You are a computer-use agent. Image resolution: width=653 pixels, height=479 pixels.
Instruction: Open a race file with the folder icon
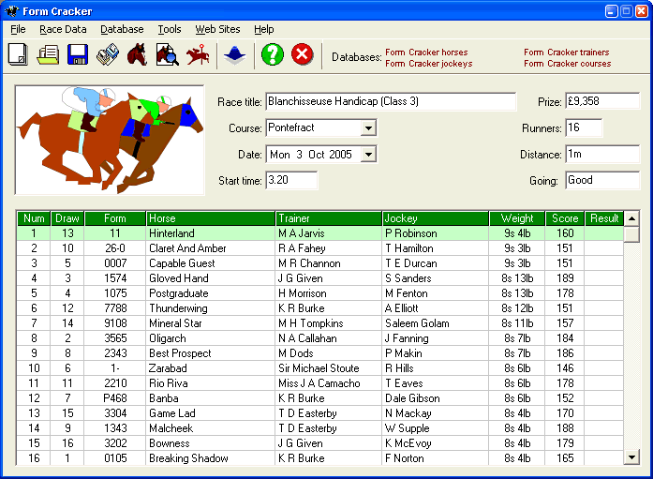coord(48,54)
